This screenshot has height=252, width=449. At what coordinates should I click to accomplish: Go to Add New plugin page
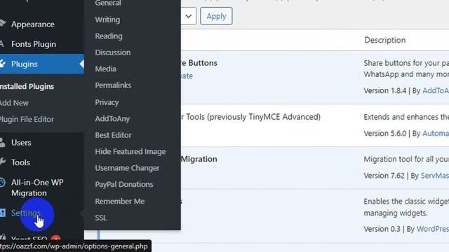click(14, 103)
